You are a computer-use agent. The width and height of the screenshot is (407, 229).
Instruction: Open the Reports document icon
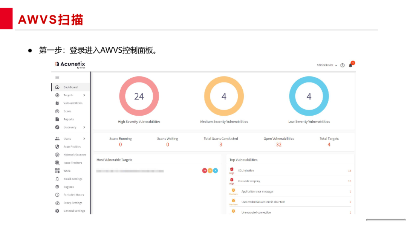click(57, 119)
